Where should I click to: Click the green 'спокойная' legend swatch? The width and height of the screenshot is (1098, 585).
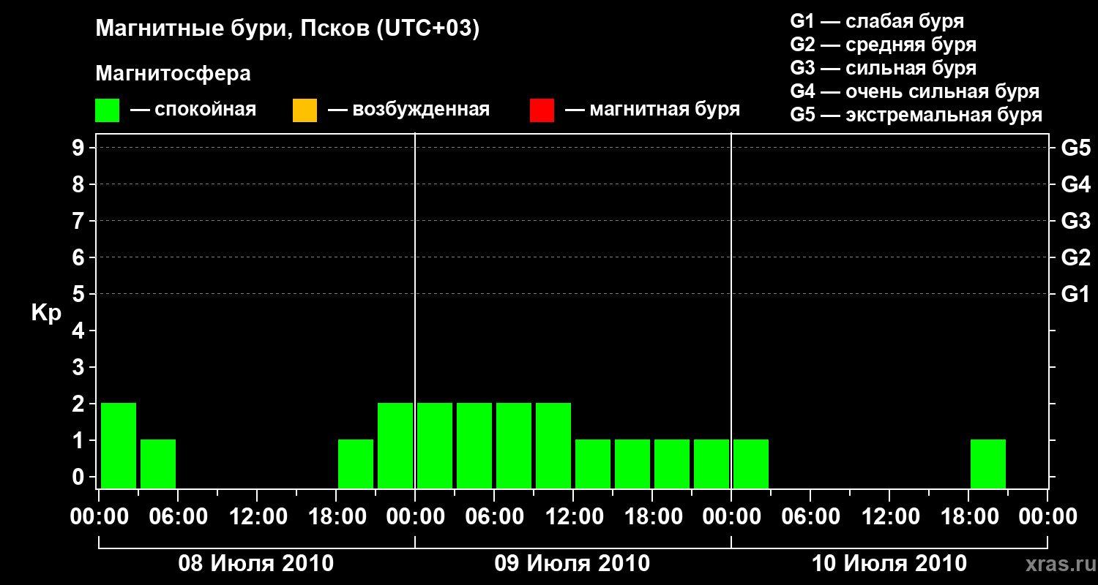[107, 110]
